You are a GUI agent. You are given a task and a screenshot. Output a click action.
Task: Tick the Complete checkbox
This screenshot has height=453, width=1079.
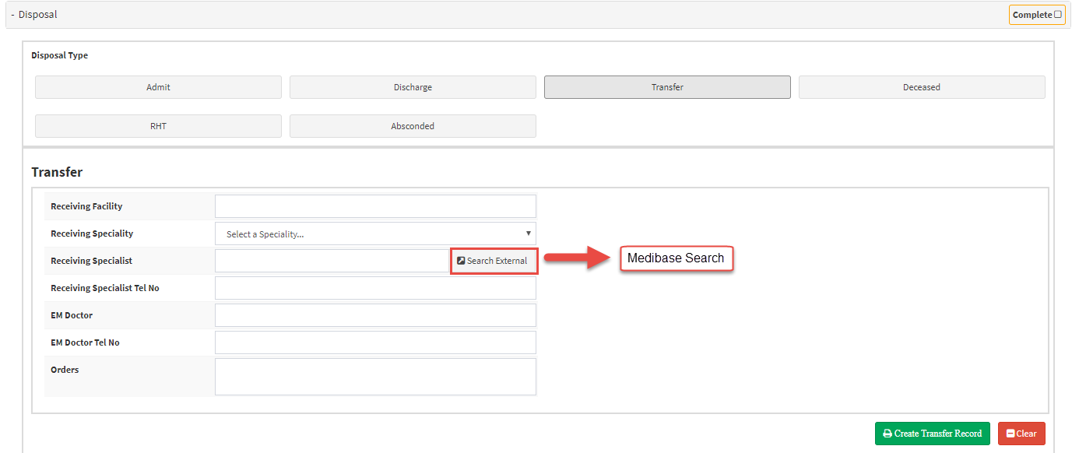[x=1058, y=14]
